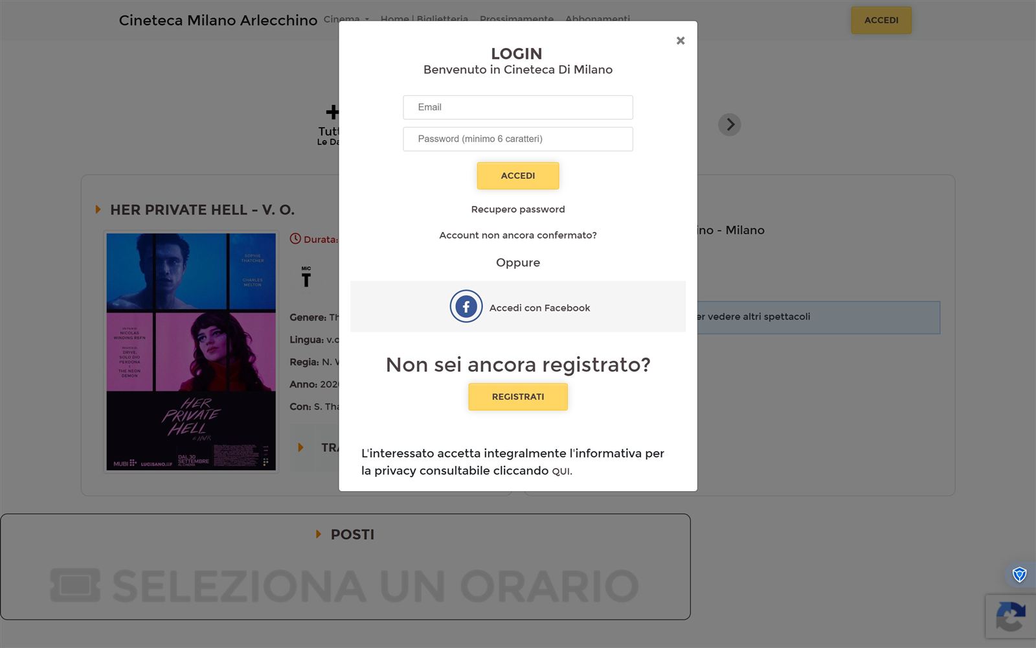Click the MIC T rating icon
The height and width of the screenshot is (648, 1036).
306,277
